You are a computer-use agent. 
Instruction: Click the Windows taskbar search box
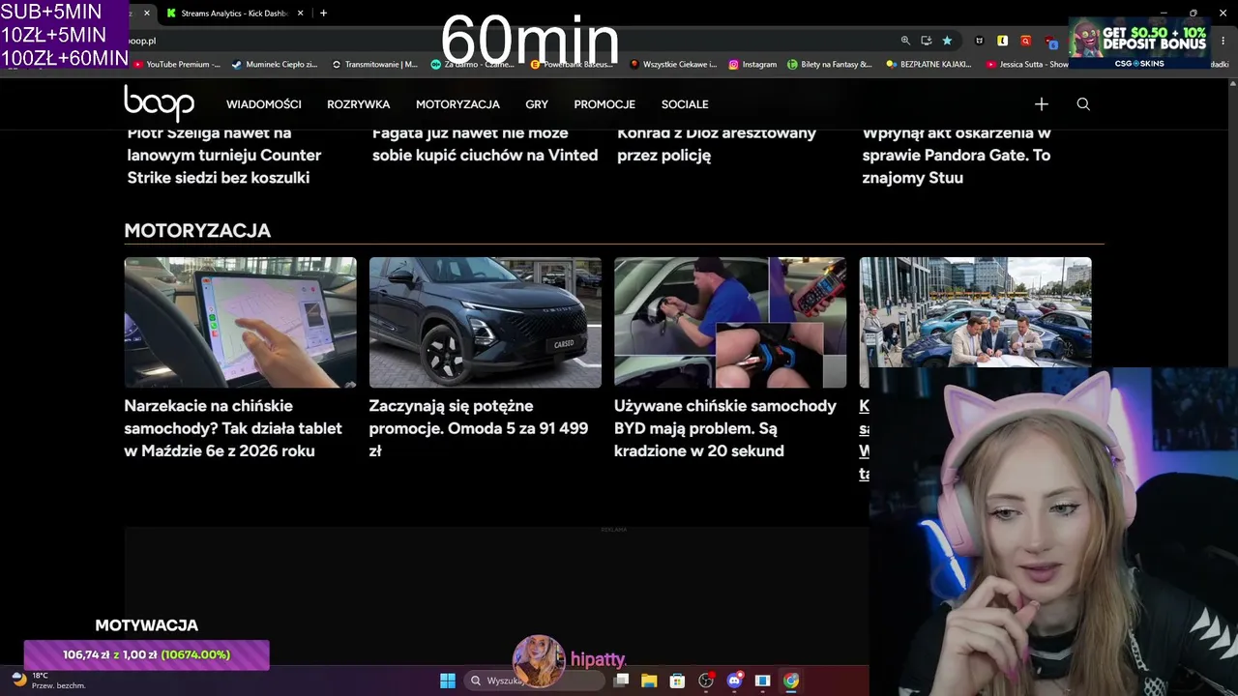535,681
